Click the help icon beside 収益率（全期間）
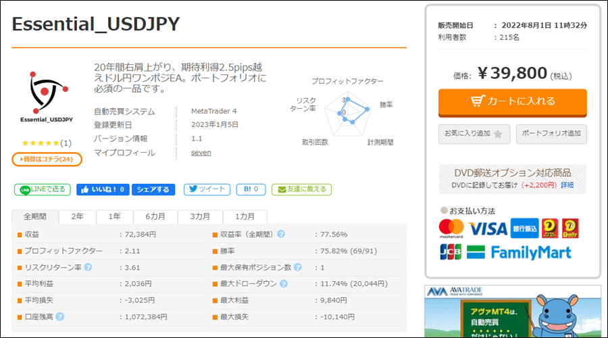The width and height of the screenshot is (608, 338). [280, 235]
